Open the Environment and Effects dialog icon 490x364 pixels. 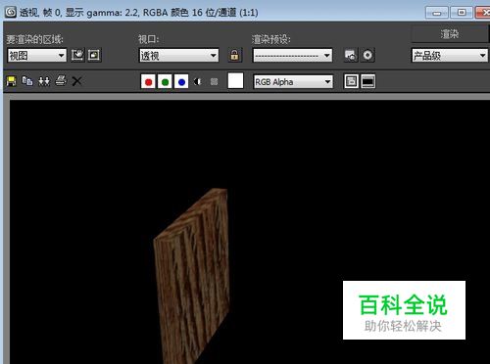367,55
